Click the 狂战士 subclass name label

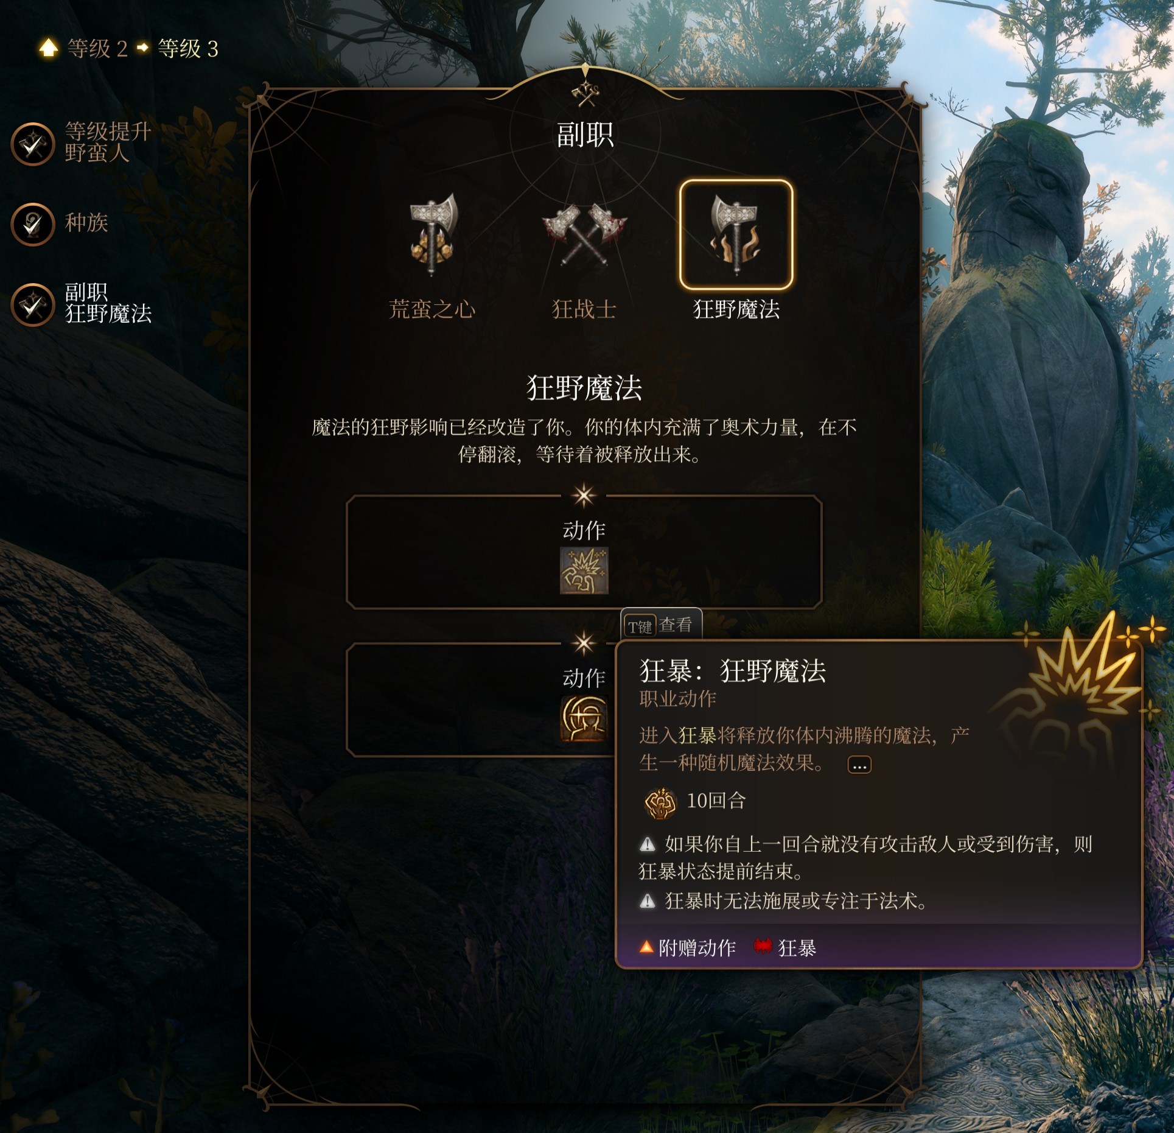pos(584,309)
